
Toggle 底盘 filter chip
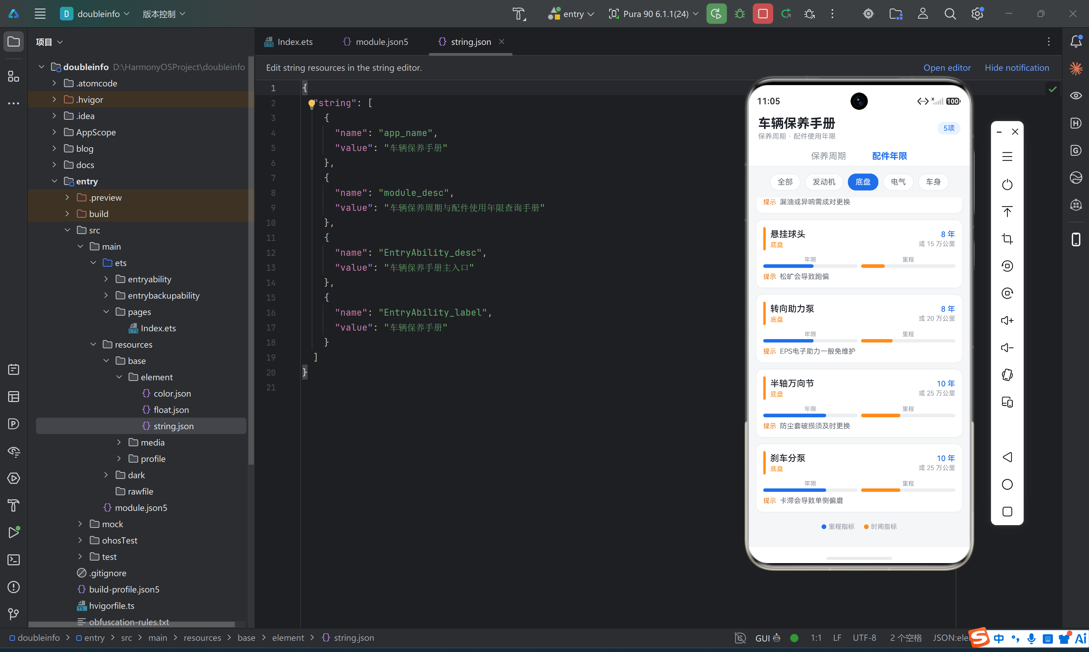point(863,182)
